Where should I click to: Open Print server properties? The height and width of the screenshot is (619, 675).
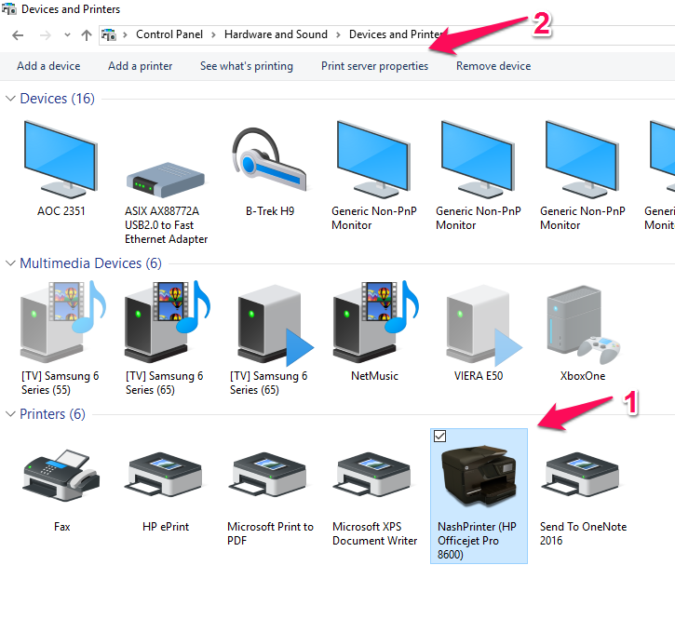374,66
